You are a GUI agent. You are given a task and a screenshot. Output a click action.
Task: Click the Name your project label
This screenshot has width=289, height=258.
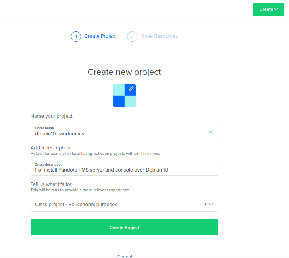tap(52, 116)
